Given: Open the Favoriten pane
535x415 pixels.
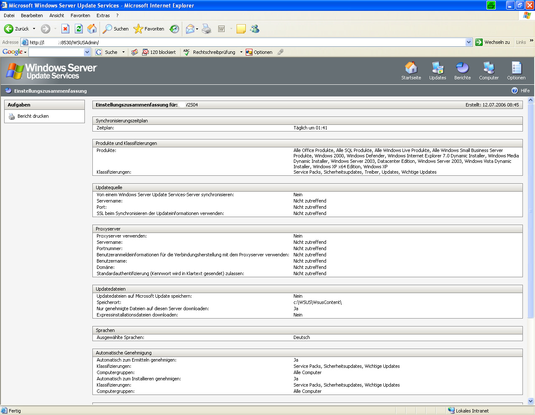Looking at the screenshot, I should (149, 29).
